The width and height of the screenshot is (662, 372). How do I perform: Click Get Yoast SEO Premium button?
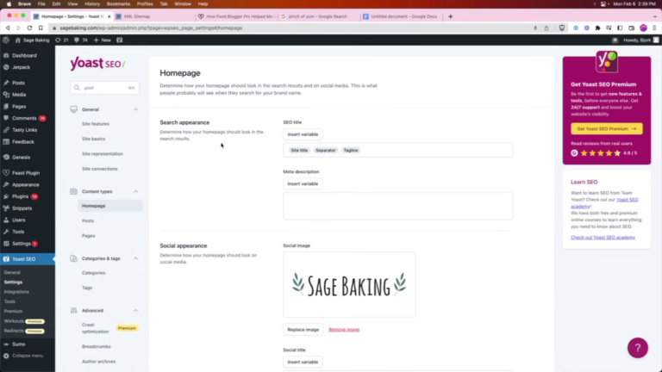[x=606, y=128]
